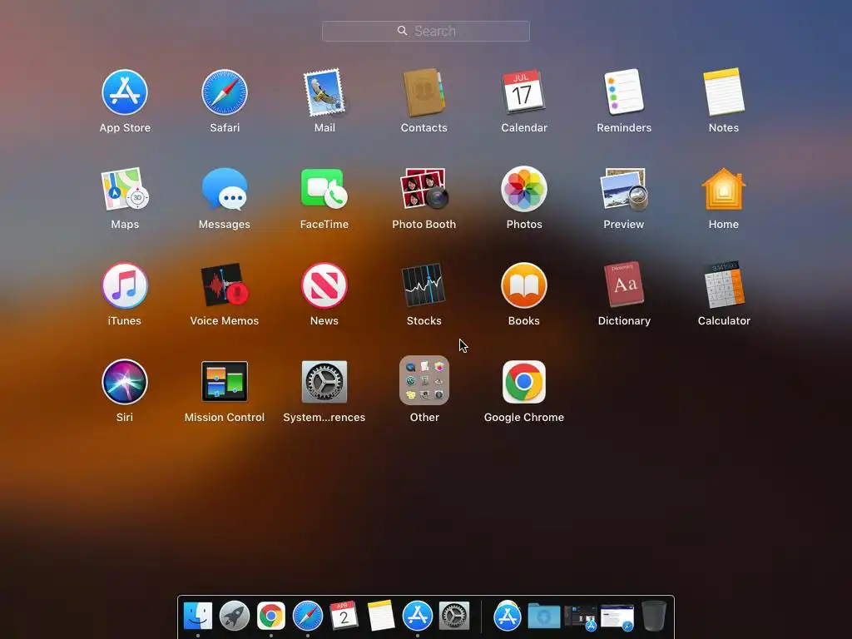Open the Other apps folder
852x639 pixels.
pyautogui.click(x=424, y=380)
